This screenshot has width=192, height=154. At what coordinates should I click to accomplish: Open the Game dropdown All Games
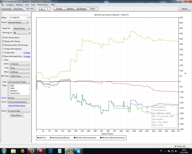coord(20,64)
